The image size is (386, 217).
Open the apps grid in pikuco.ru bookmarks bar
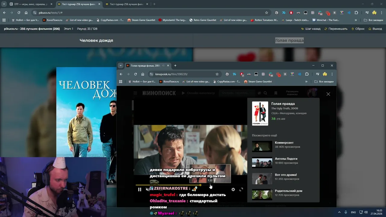[4, 20]
